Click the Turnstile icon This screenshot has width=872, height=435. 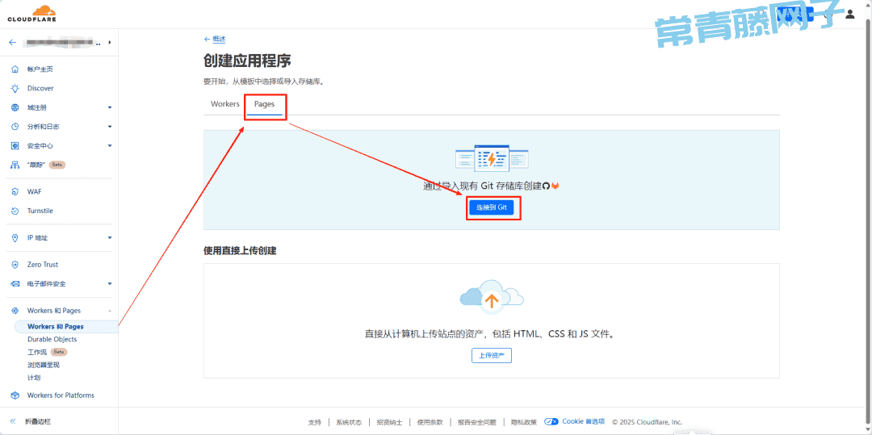15,211
